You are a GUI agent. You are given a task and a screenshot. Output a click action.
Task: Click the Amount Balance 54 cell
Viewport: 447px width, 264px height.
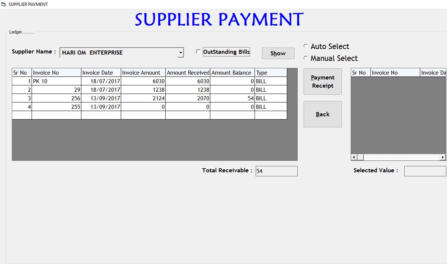(232, 98)
